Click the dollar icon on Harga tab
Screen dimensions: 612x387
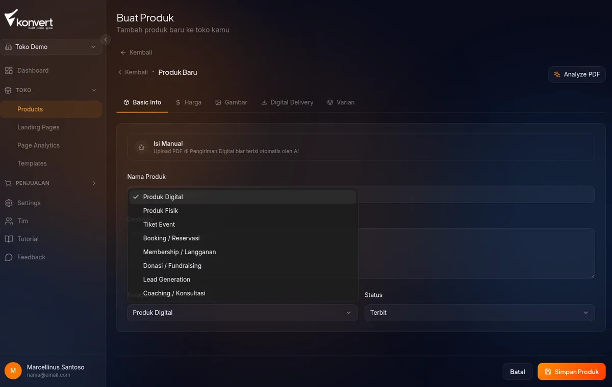[x=178, y=102]
